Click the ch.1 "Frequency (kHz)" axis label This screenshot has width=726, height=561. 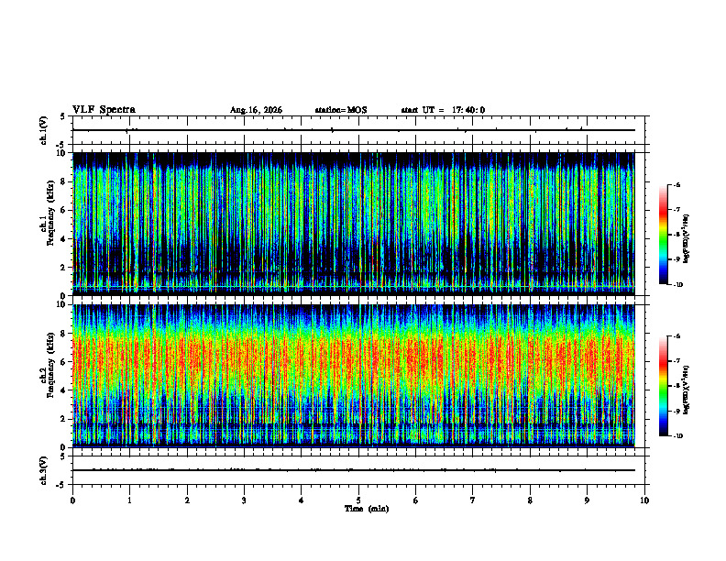49,214
